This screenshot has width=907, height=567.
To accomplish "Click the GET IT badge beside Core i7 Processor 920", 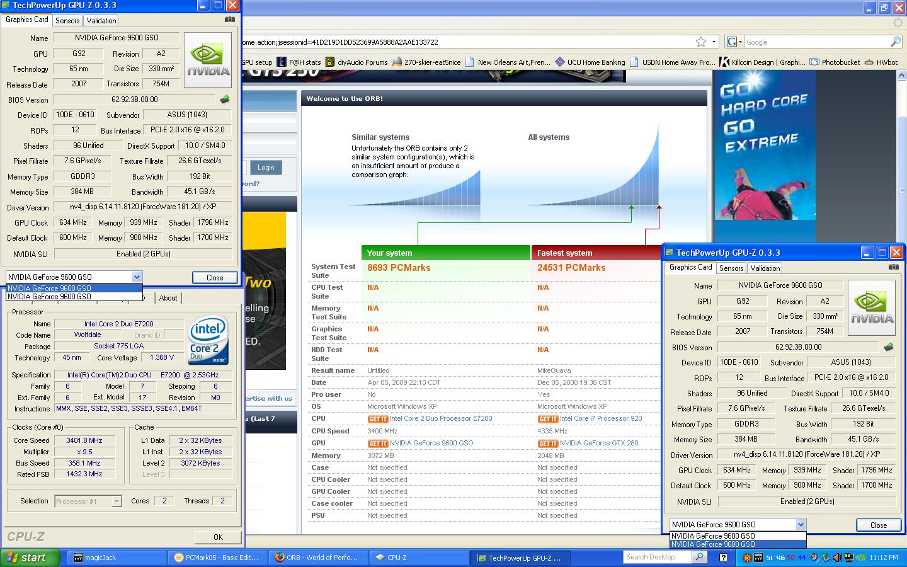I will 547,419.
